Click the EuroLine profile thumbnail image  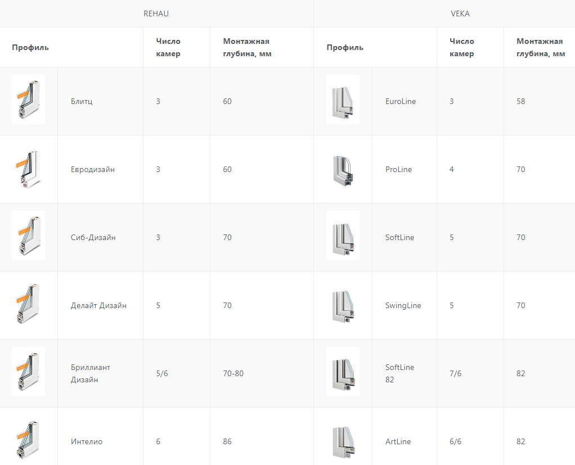click(x=343, y=100)
